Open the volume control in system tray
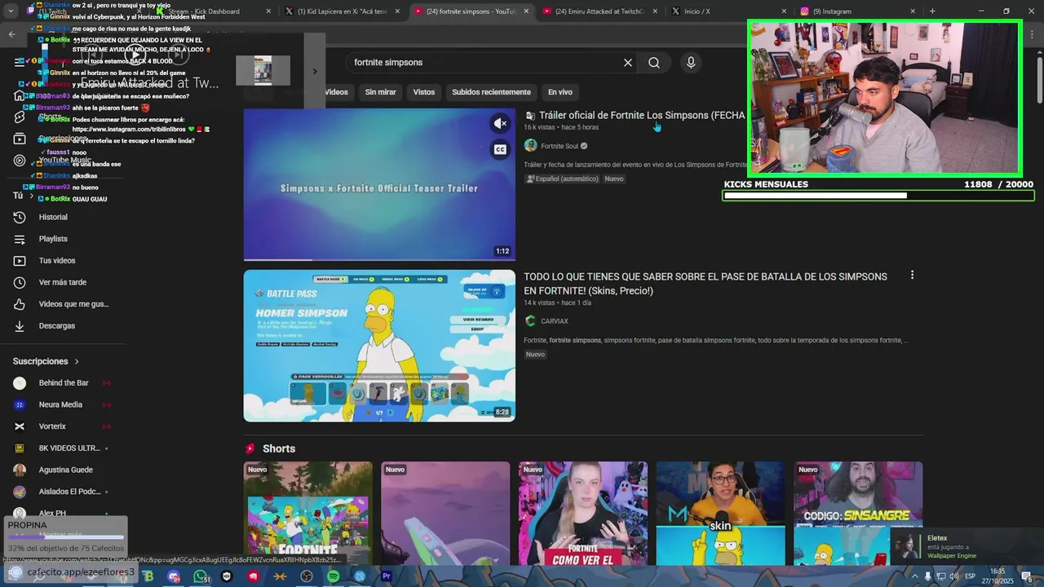 [x=953, y=576]
